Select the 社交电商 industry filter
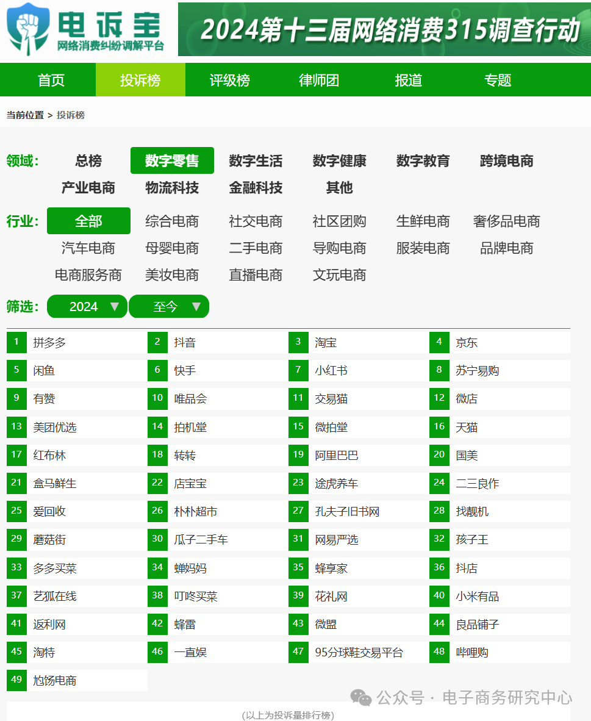591x721 pixels. click(x=256, y=221)
